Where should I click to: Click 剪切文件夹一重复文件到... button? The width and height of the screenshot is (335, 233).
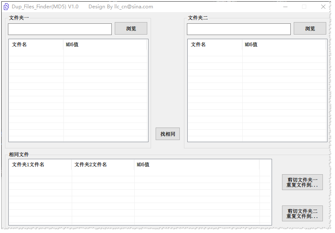(x=302, y=182)
